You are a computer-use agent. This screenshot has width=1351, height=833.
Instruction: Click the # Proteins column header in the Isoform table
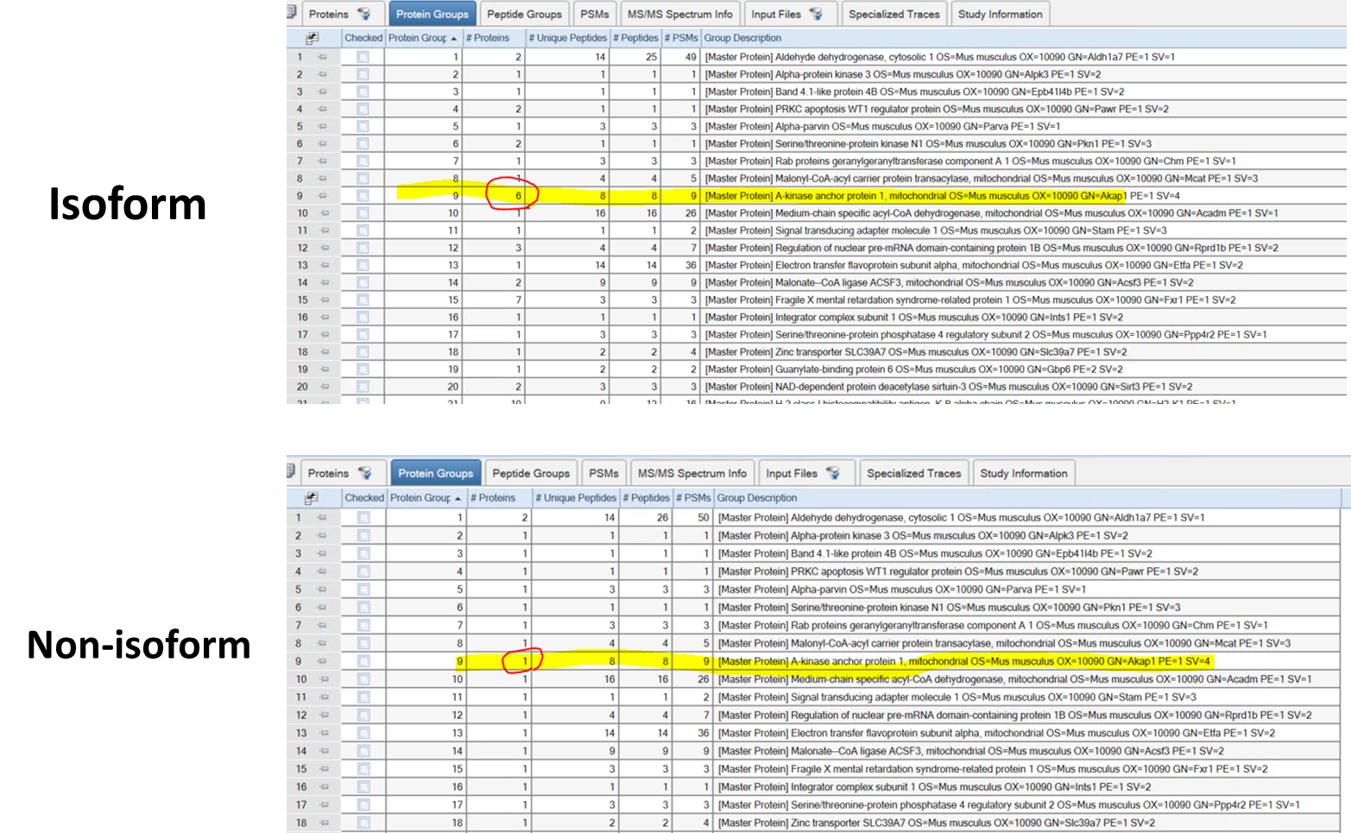pyautogui.click(x=494, y=38)
